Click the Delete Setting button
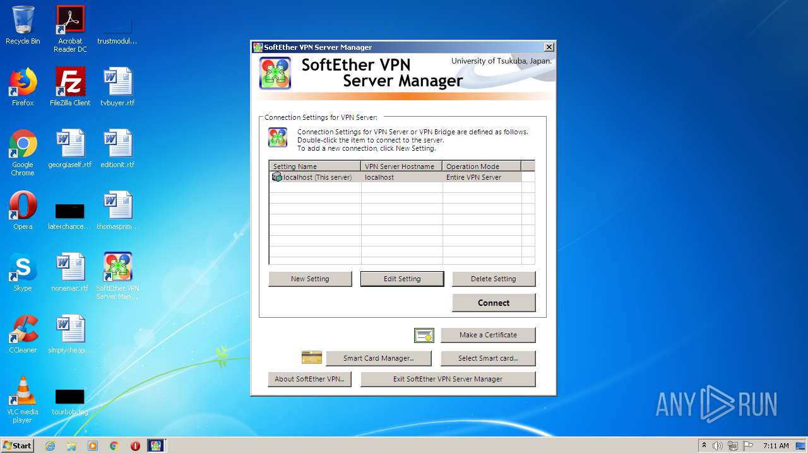The width and height of the screenshot is (808, 454). 494,279
